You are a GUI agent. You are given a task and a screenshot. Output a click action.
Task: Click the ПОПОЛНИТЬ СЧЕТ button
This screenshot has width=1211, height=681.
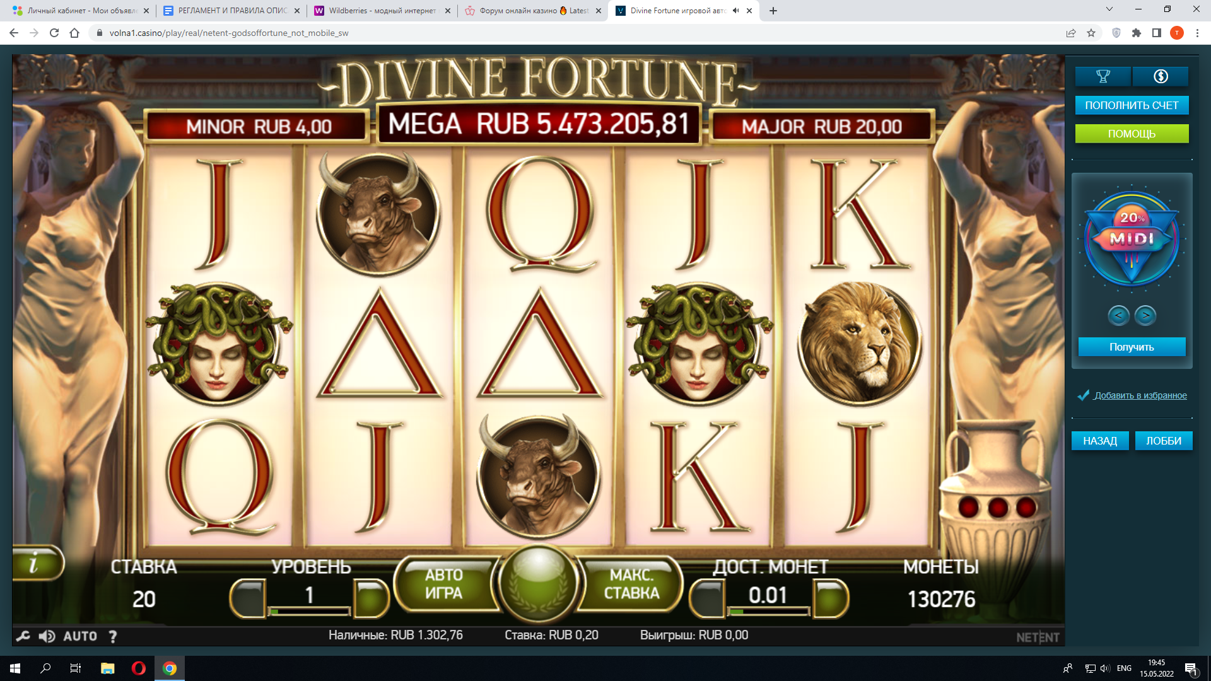coord(1132,105)
